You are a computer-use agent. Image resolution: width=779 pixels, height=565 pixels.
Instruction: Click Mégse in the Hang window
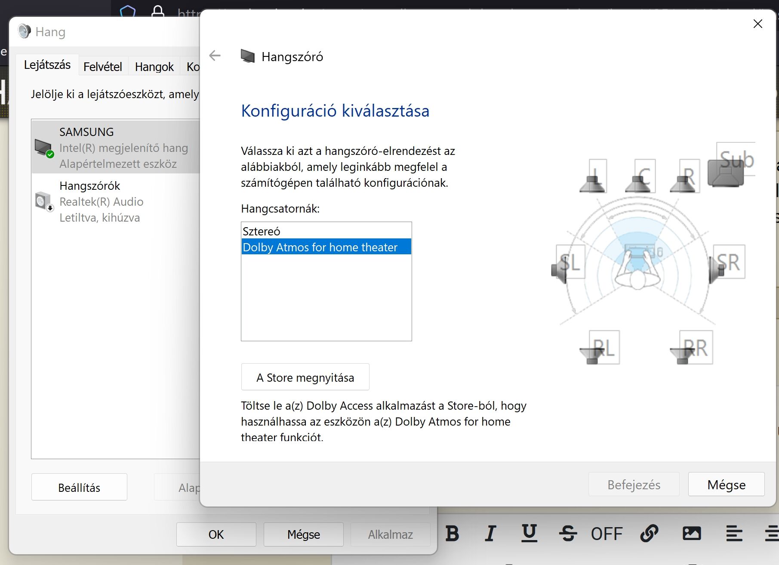click(304, 534)
